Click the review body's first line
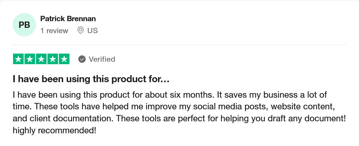 [170, 95]
